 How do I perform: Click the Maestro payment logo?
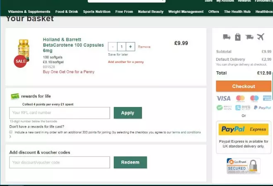tap(254, 98)
